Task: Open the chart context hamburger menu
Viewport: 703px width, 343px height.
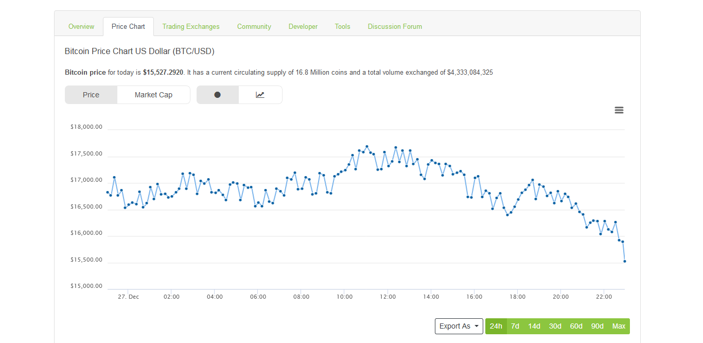Action: 619,110
